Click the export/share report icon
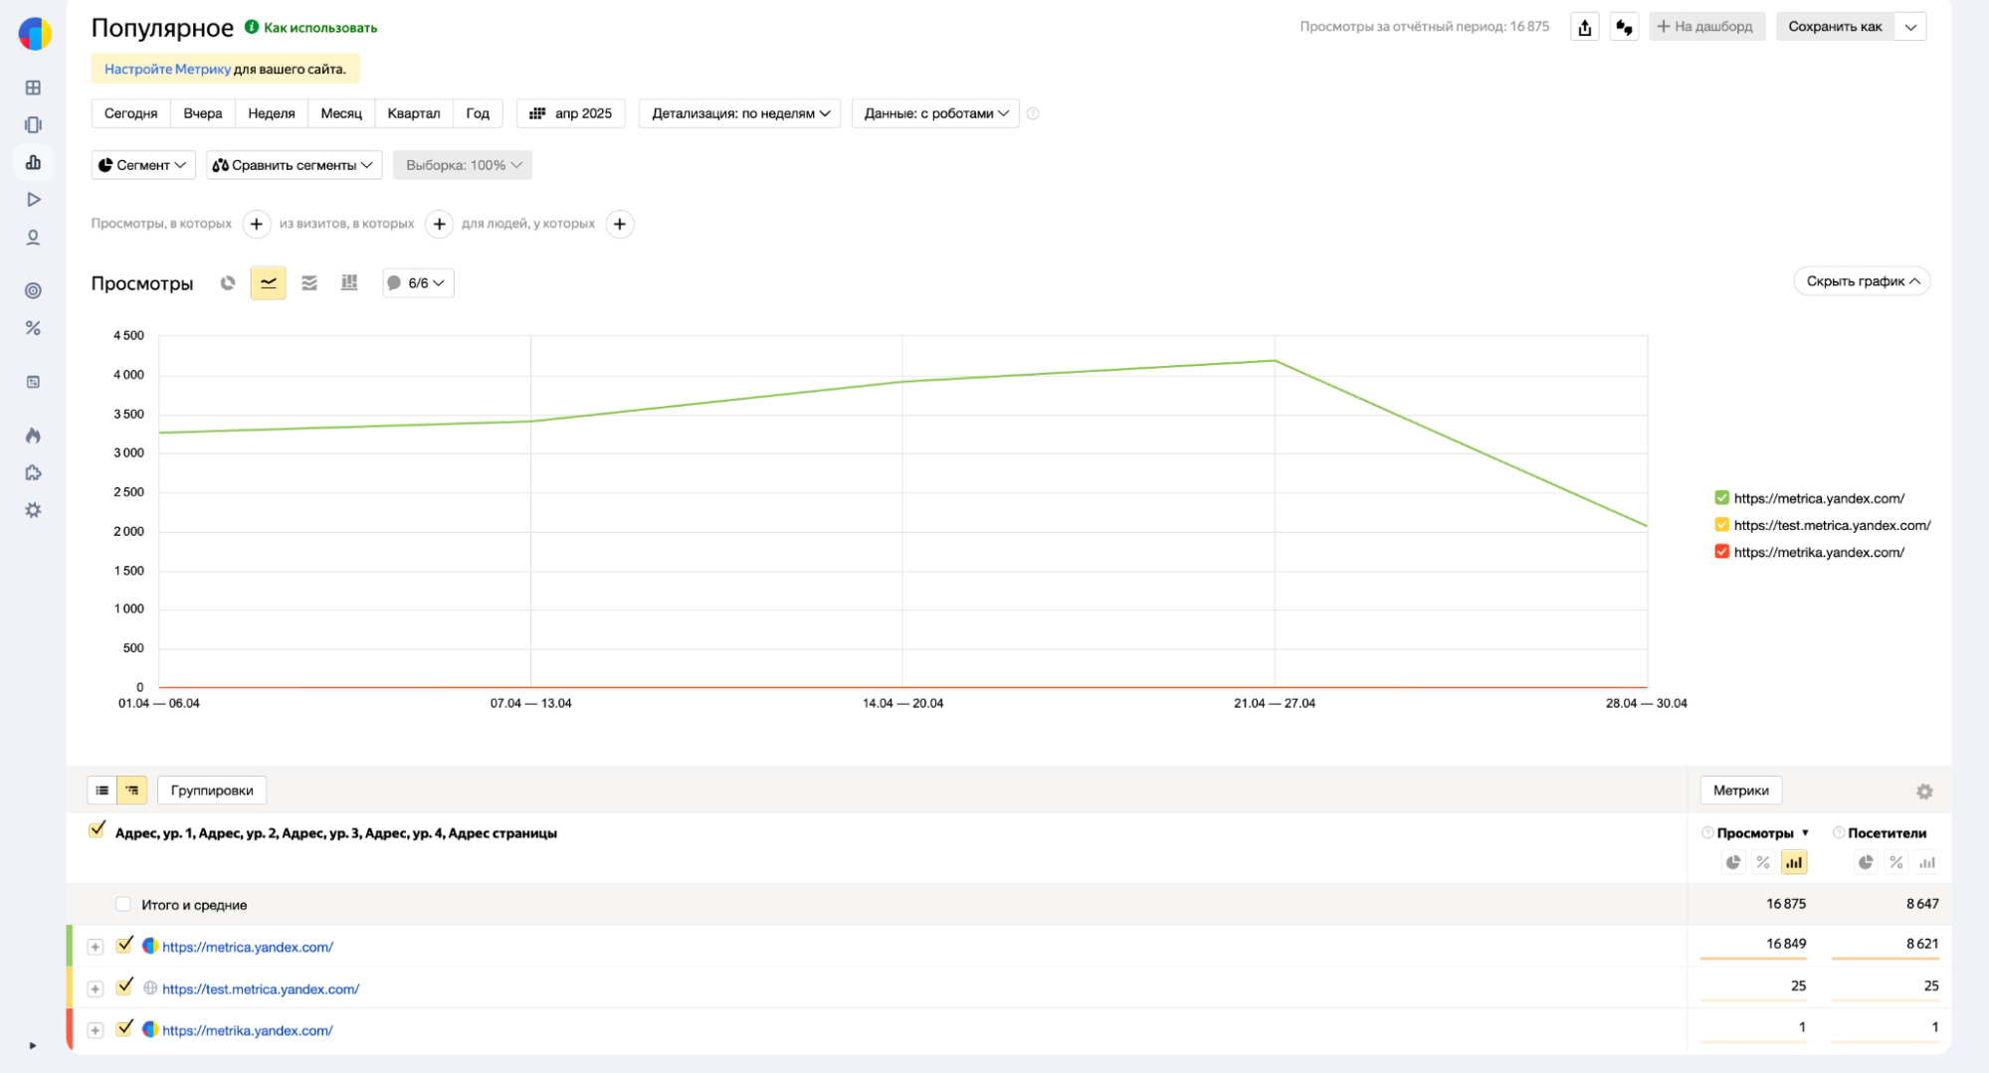Screen dimensions: 1989x1073 pyautogui.click(x=1585, y=27)
